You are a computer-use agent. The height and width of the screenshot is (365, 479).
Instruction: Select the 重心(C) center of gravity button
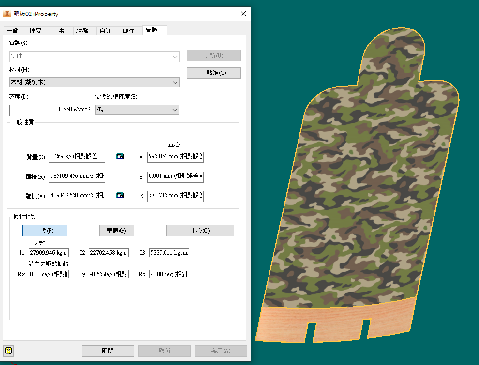click(200, 231)
